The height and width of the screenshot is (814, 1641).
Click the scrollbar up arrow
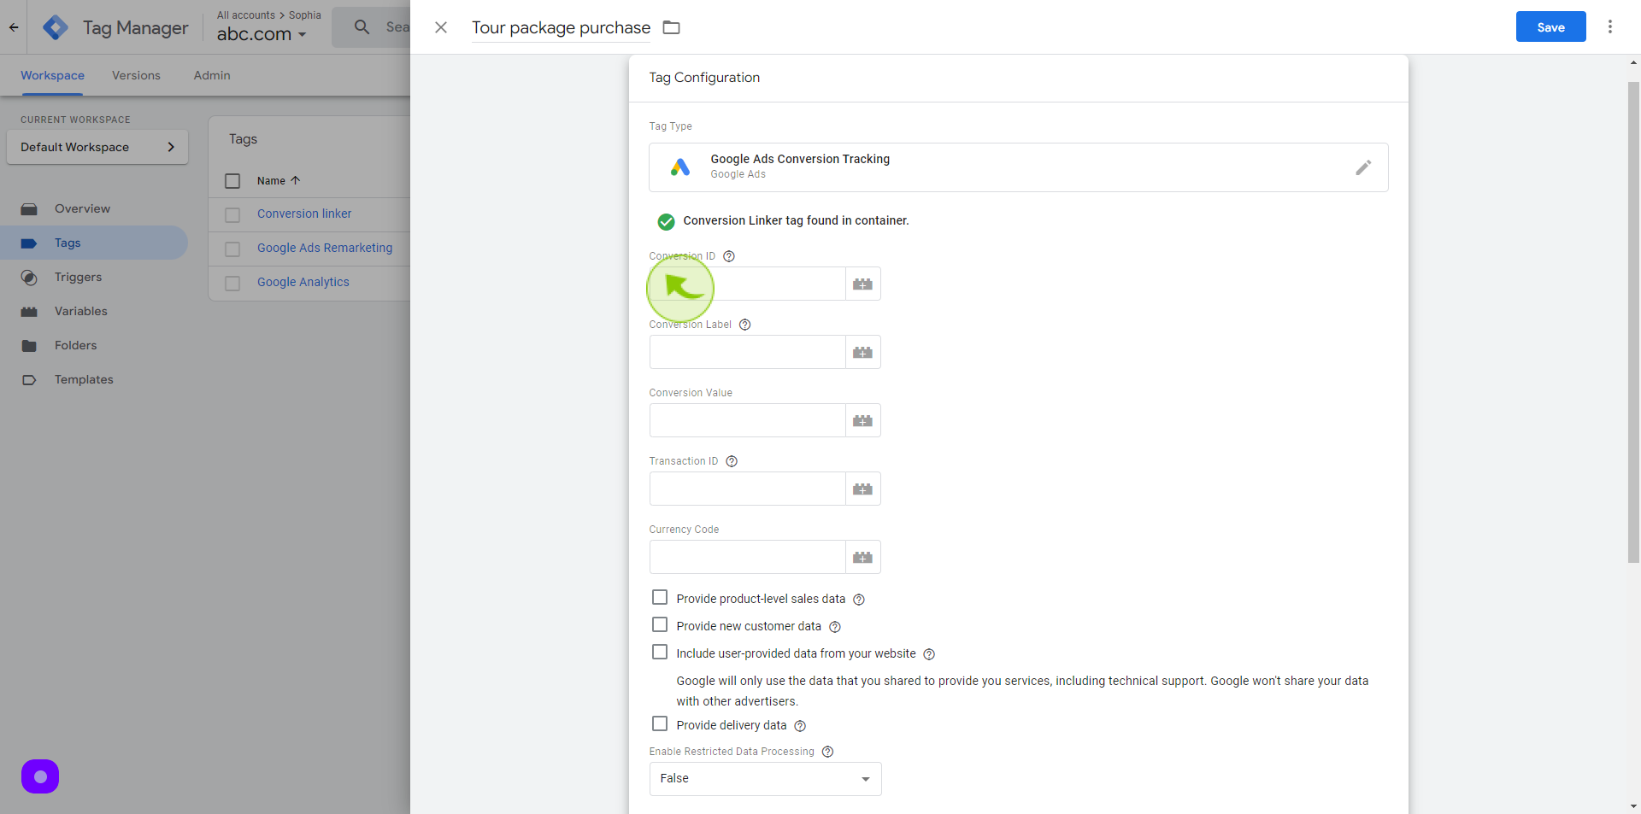[x=1633, y=63]
